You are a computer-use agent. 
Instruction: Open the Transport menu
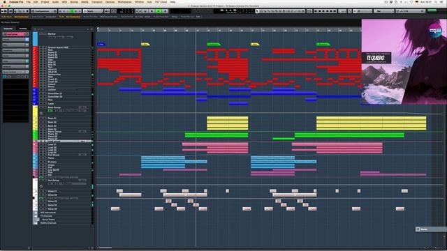tap(96, 1)
